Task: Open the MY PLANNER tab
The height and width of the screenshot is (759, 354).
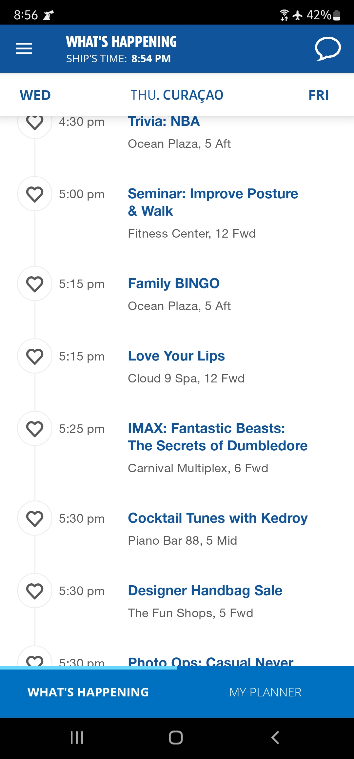Action: 265,692
